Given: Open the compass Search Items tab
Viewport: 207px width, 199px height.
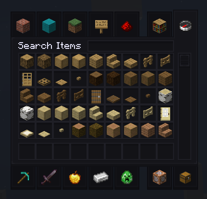Looking at the screenshot, I should click(186, 24).
